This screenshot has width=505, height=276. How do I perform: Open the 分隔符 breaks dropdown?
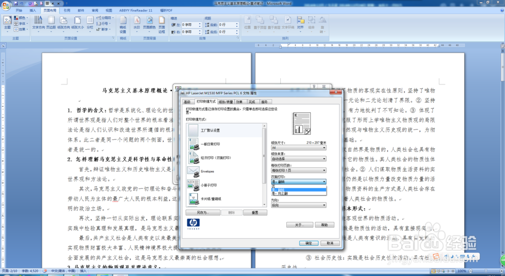pos(105,18)
